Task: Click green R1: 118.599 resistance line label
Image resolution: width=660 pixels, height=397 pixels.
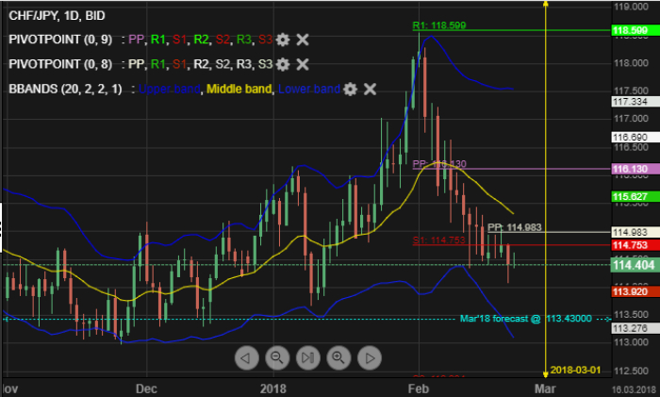Action: coord(439,25)
